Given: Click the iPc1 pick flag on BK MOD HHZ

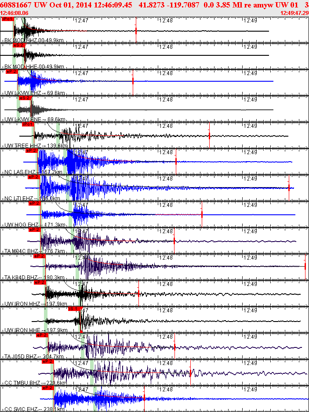Looking at the screenshot, I should 7,19.
